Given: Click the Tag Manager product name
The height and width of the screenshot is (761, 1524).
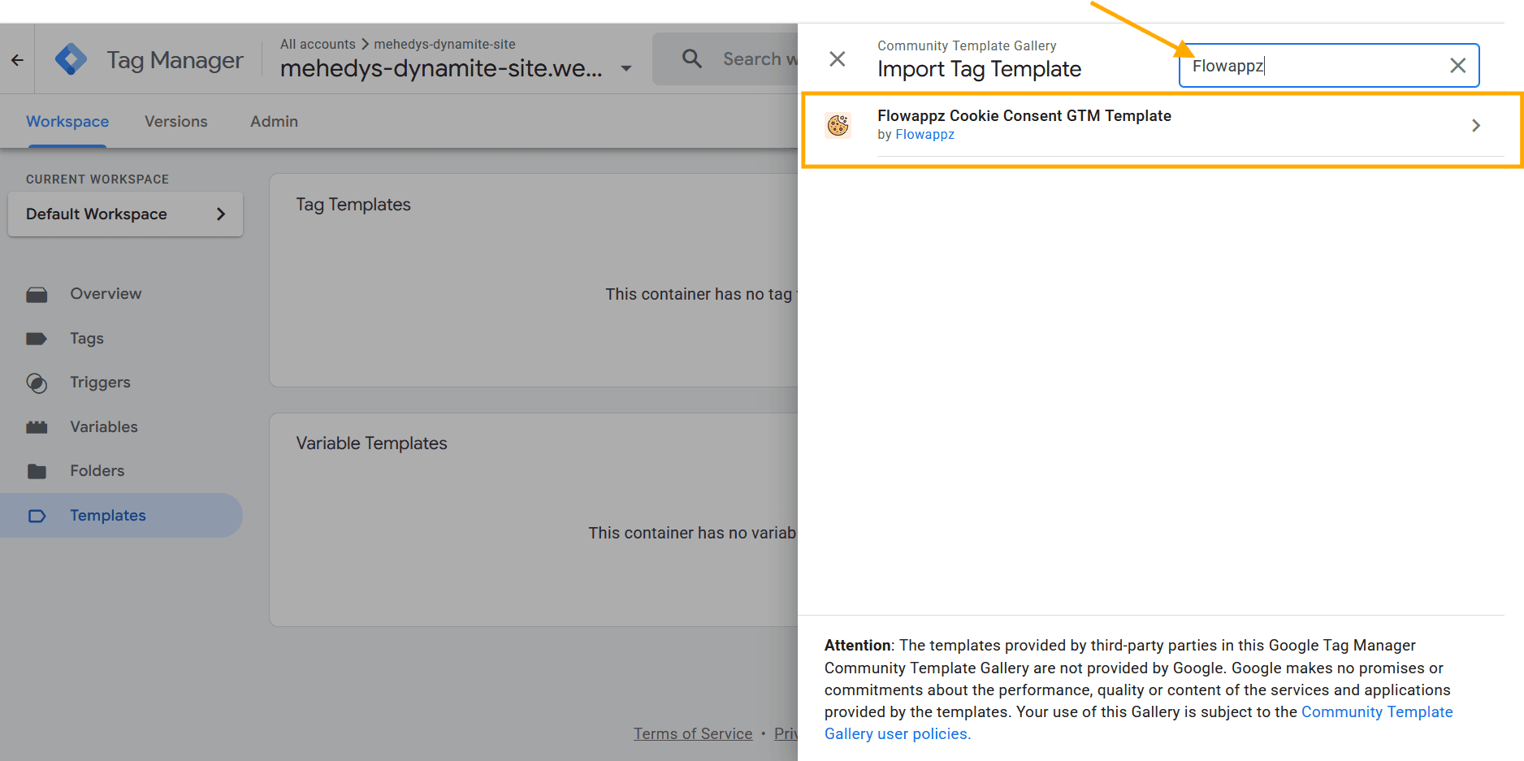Looking at the screenshot, I should (x=175, y=60).
